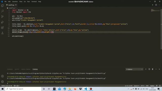Open the Run and Debug view

click(x=2, y=22)
